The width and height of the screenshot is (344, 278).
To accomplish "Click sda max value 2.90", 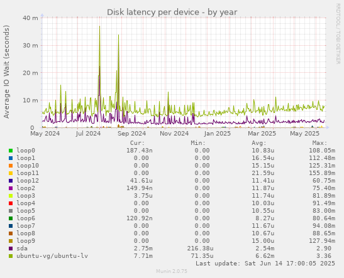I will coord(324,249).
